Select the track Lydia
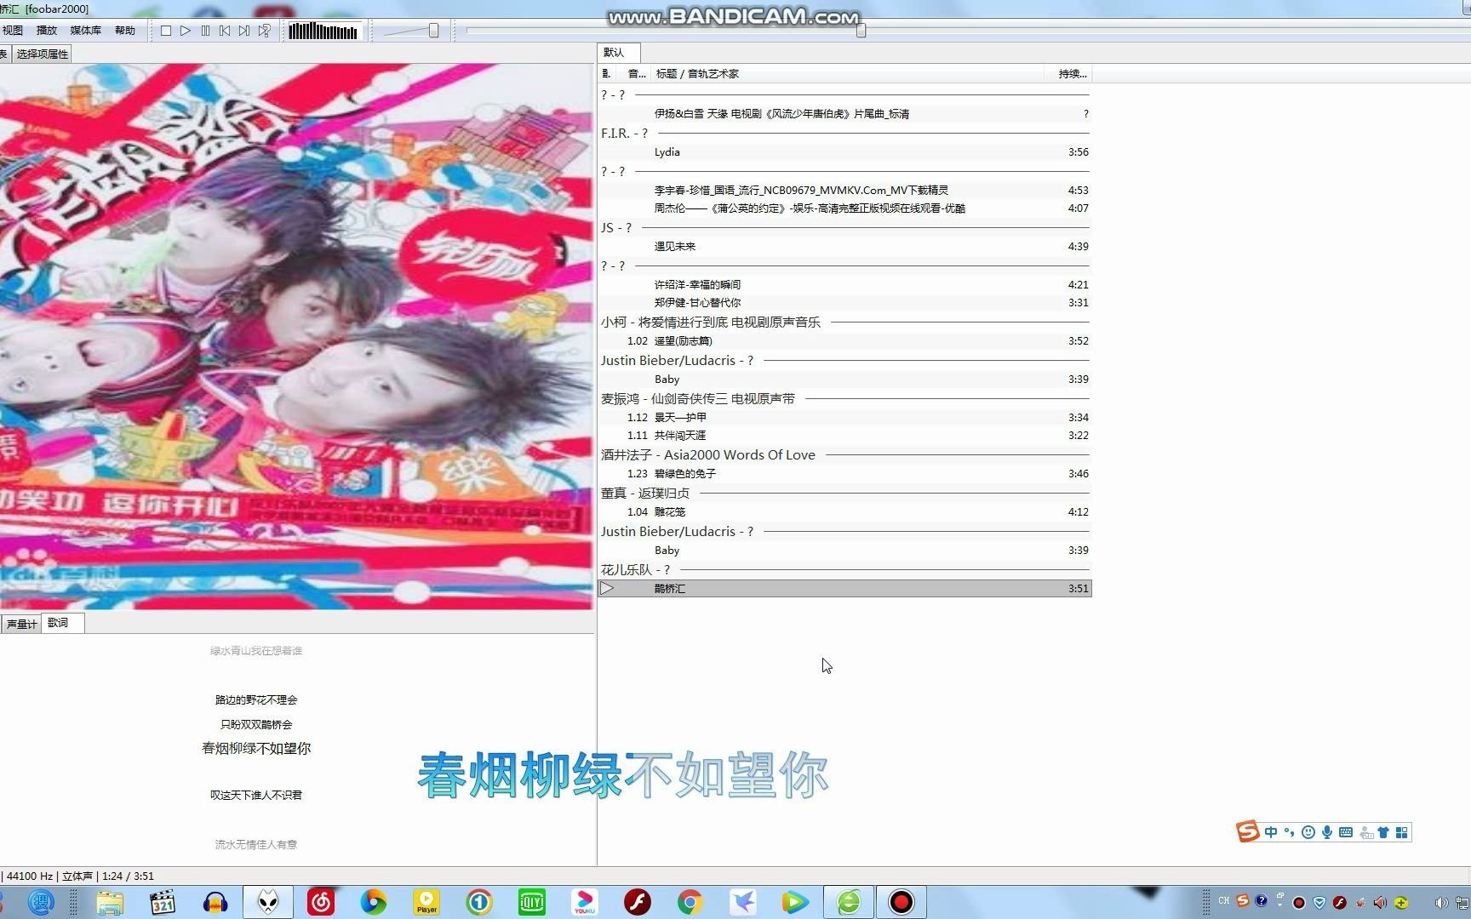The height and width of the screenshot is (919, 1471). point(845,152)
